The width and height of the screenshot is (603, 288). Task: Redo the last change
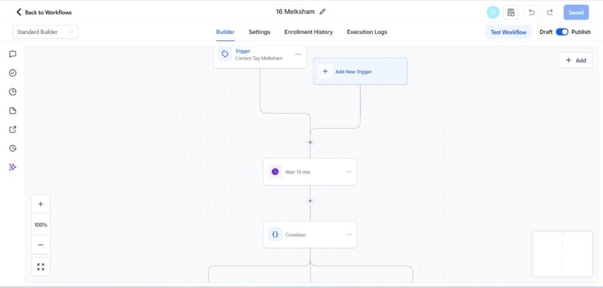point(549,12)
